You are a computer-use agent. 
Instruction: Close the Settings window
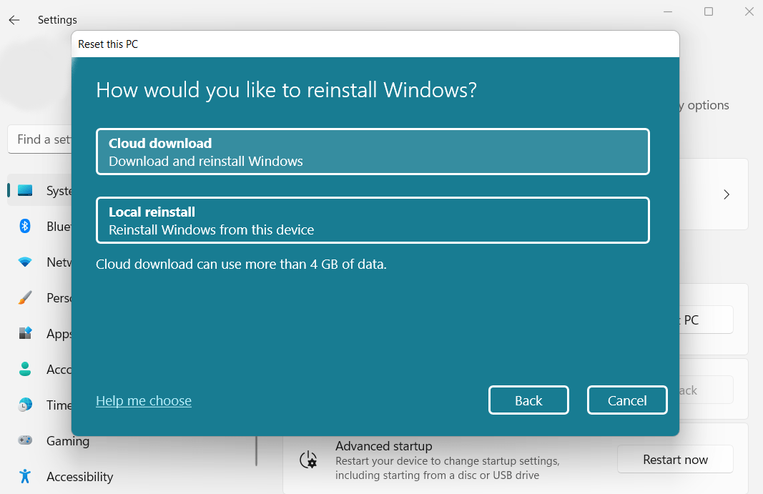tap(749, 11)
